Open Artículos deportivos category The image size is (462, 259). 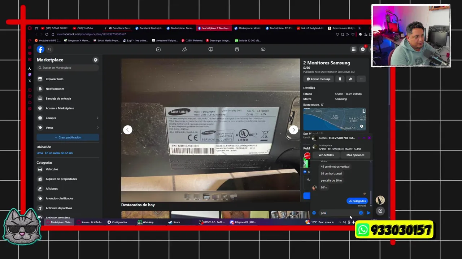click(x=68, y=208)
